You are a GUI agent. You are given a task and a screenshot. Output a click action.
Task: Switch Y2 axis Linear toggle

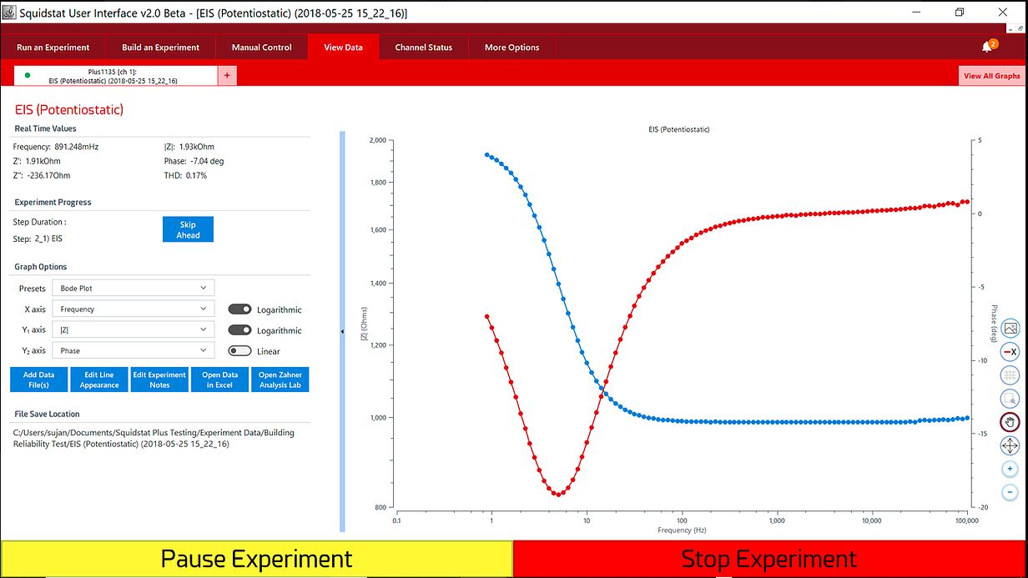(239, 351)
